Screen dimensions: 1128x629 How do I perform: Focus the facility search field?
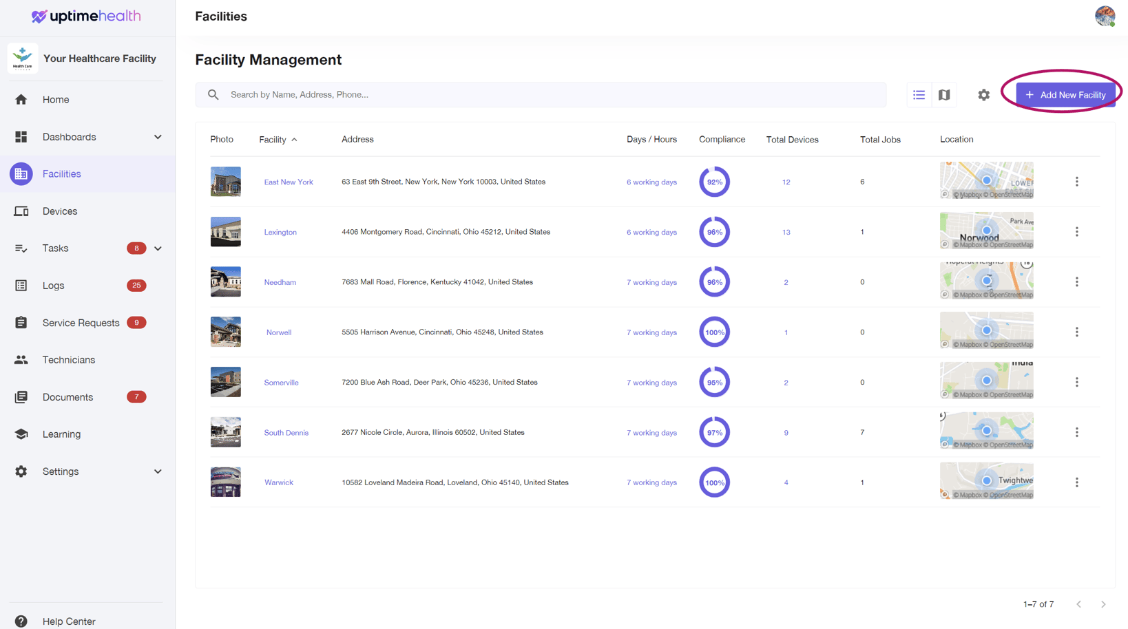(541, 95)
